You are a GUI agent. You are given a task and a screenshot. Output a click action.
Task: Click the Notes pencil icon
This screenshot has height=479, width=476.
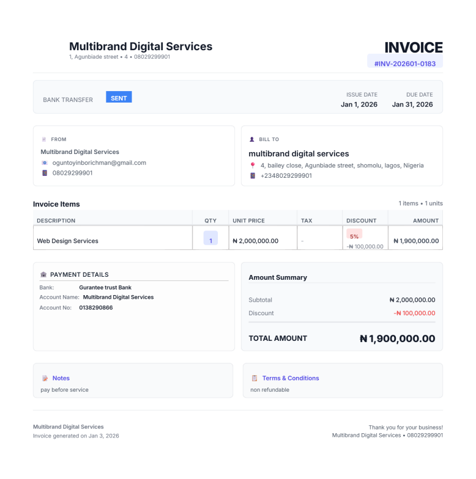pyautogui.click(x=45, y=378)
